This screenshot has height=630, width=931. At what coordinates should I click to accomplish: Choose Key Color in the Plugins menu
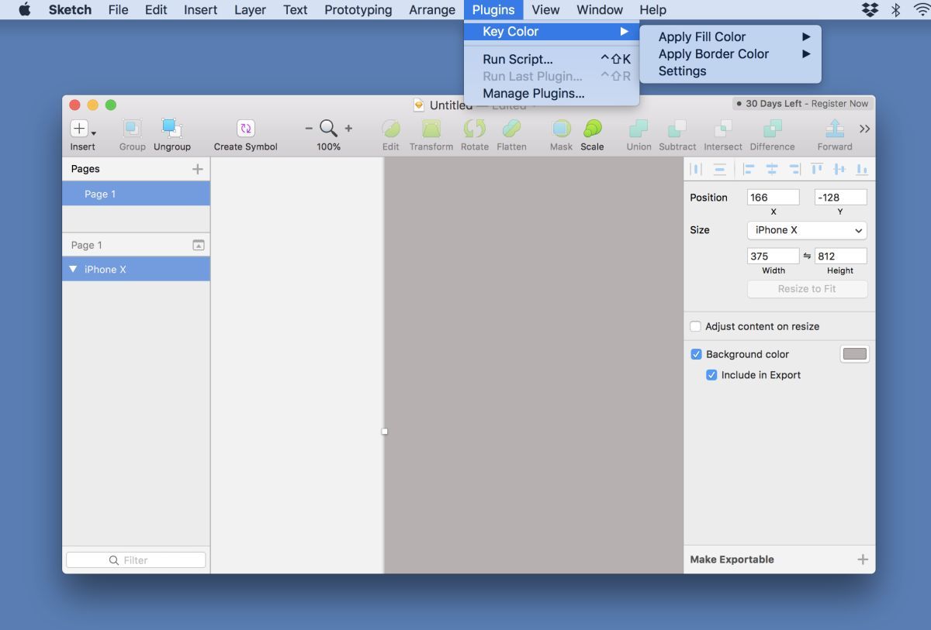(552, 32)
